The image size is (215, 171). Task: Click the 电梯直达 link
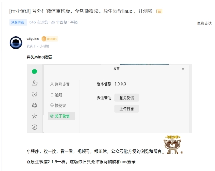click(204, 24)
